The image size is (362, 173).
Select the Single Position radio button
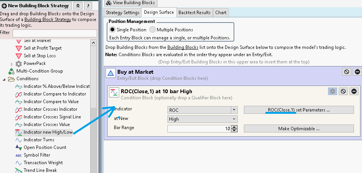tap(112, 30)
